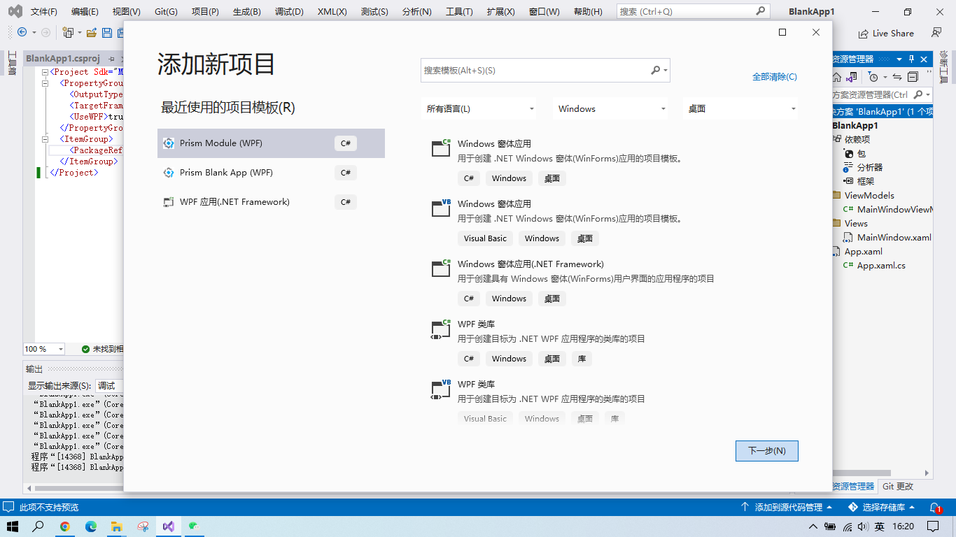Click the open file folder icon

tap(92, 33)
